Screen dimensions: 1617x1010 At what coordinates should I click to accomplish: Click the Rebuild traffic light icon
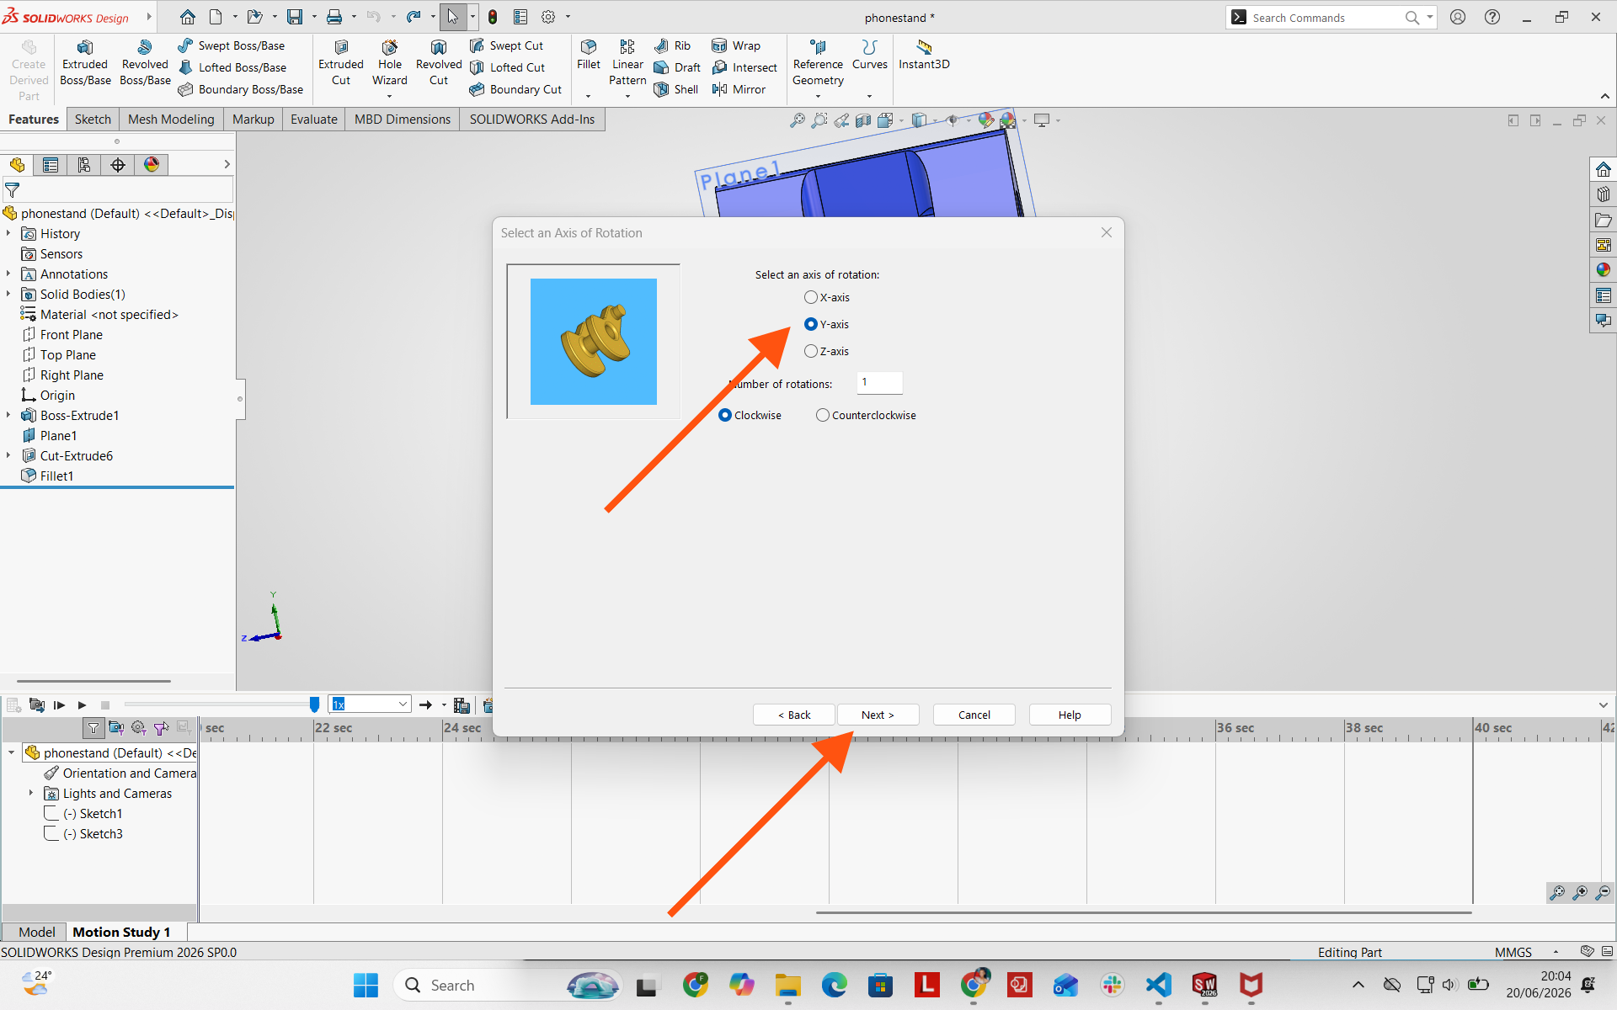point(493,17)
